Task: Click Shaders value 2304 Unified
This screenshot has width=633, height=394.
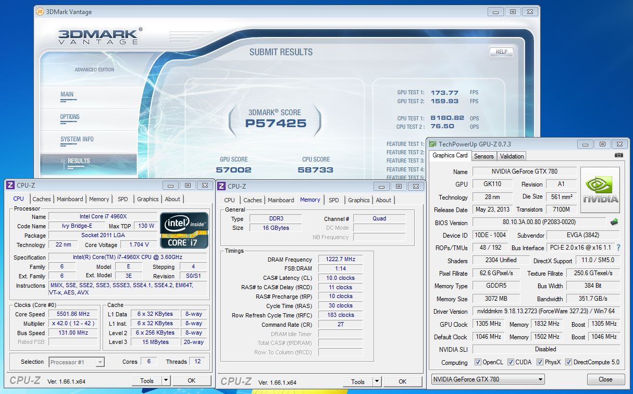Action: (501, 261)
